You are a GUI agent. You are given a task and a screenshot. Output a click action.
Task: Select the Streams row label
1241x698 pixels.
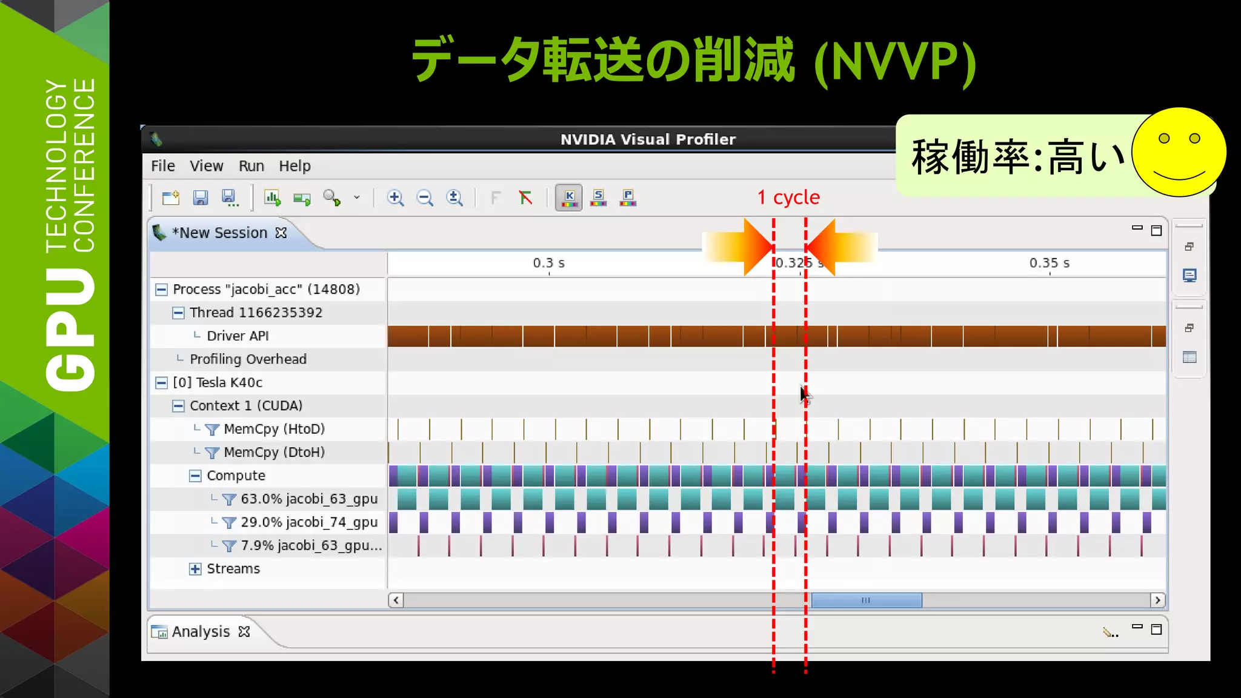coord(233,569)
